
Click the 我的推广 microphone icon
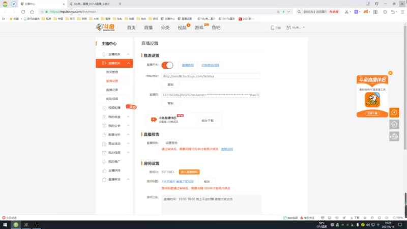click(104, 161)
